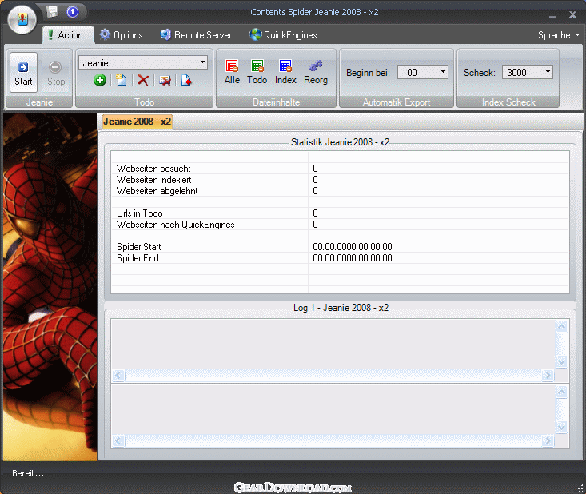Switch to the Options tab

[121, 35]
